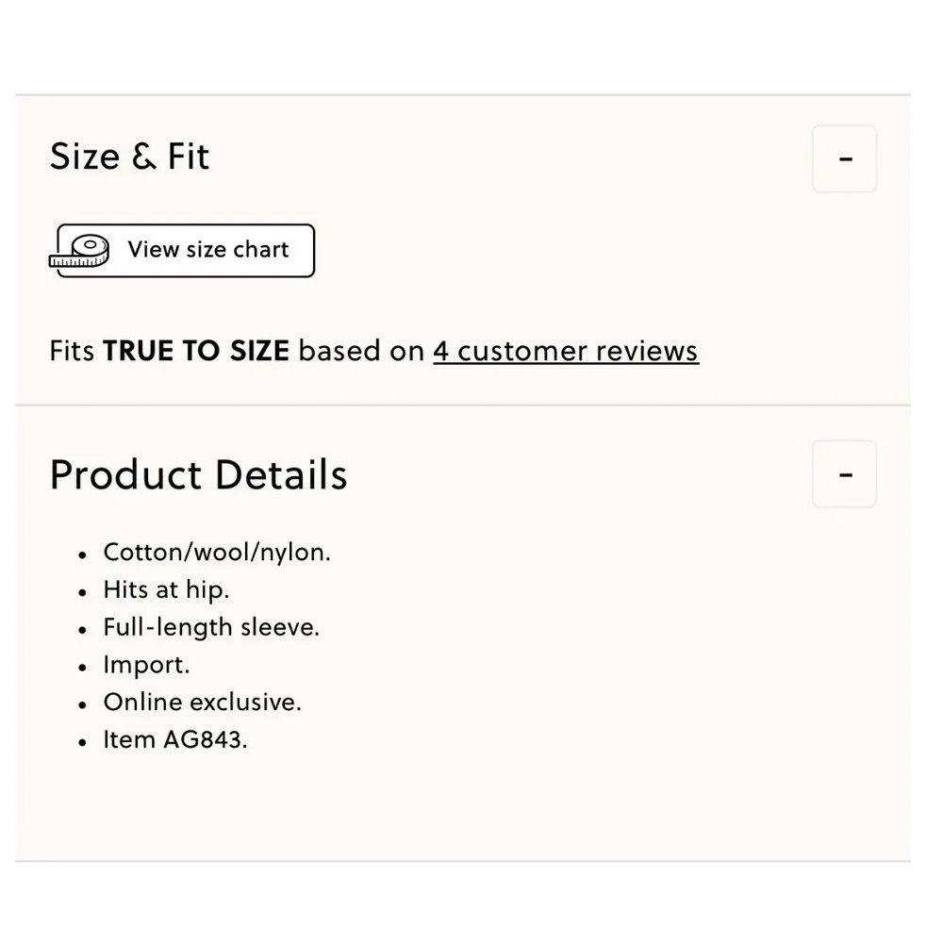
Task: Click the Product Details heading
Action: click(x=198, y=474)
